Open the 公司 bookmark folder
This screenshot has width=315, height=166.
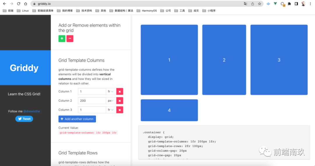click(166, 10)
